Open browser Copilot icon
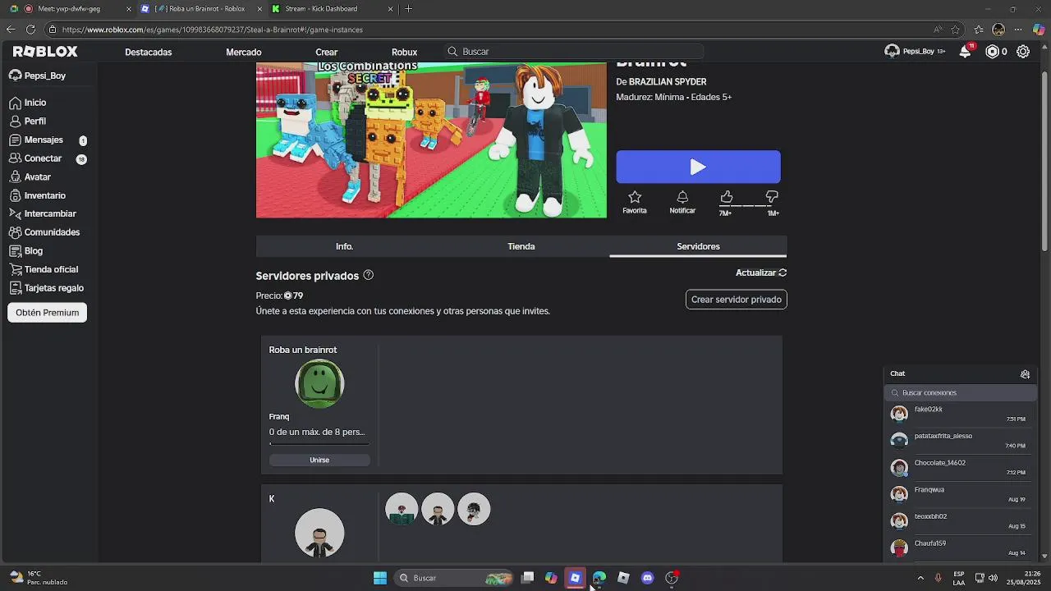This screenshot has width=1051, height=591. pos(1039,30)
